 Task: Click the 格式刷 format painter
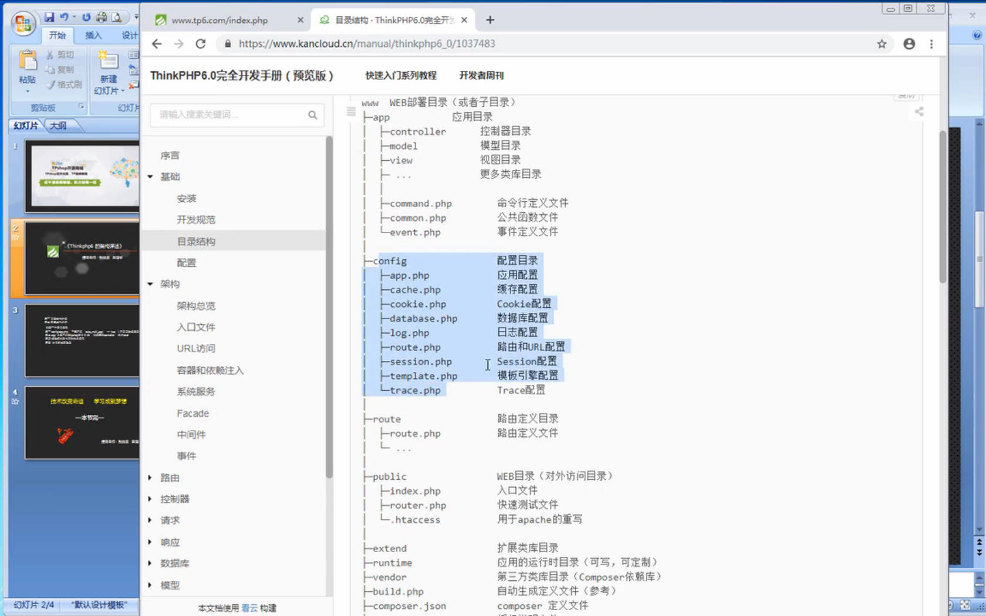(x=64, y=84)
